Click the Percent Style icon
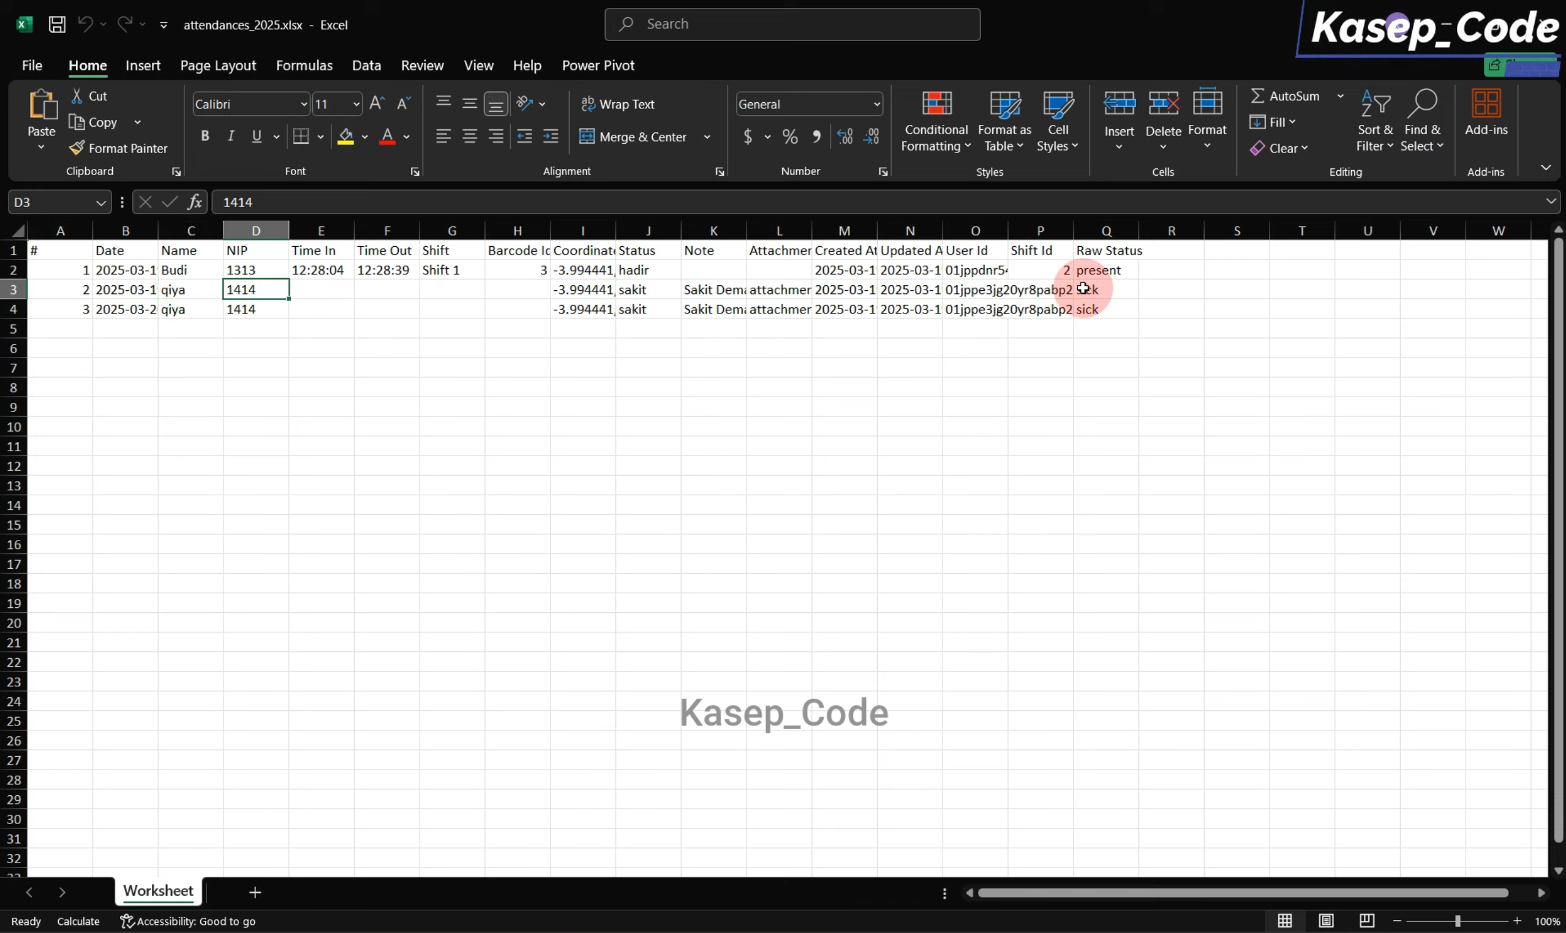This screenshot has width=1566, height=933. 790,137
